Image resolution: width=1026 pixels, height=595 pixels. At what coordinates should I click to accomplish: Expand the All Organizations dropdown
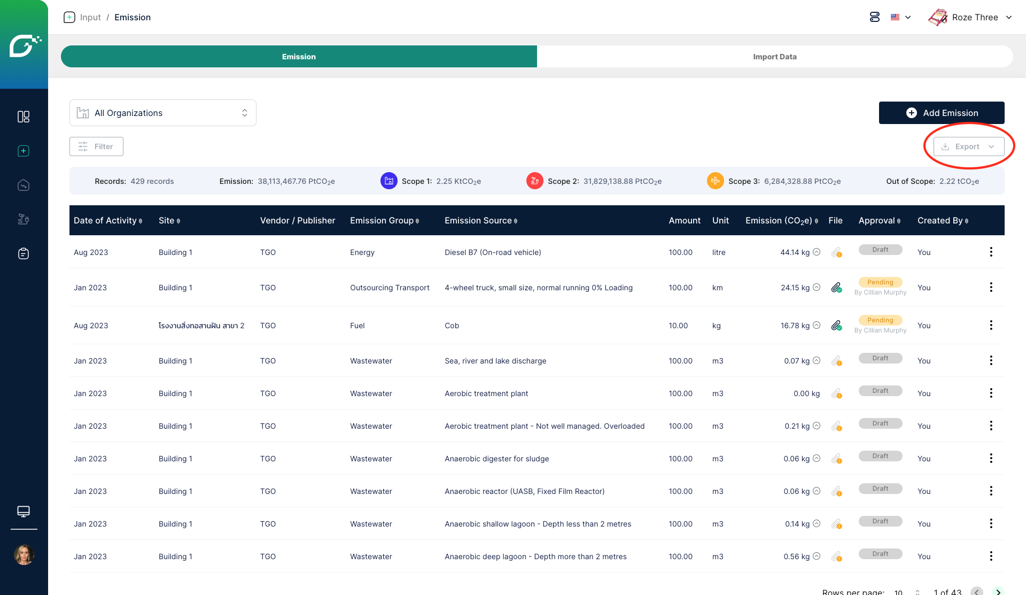click(x=163, y=113)
